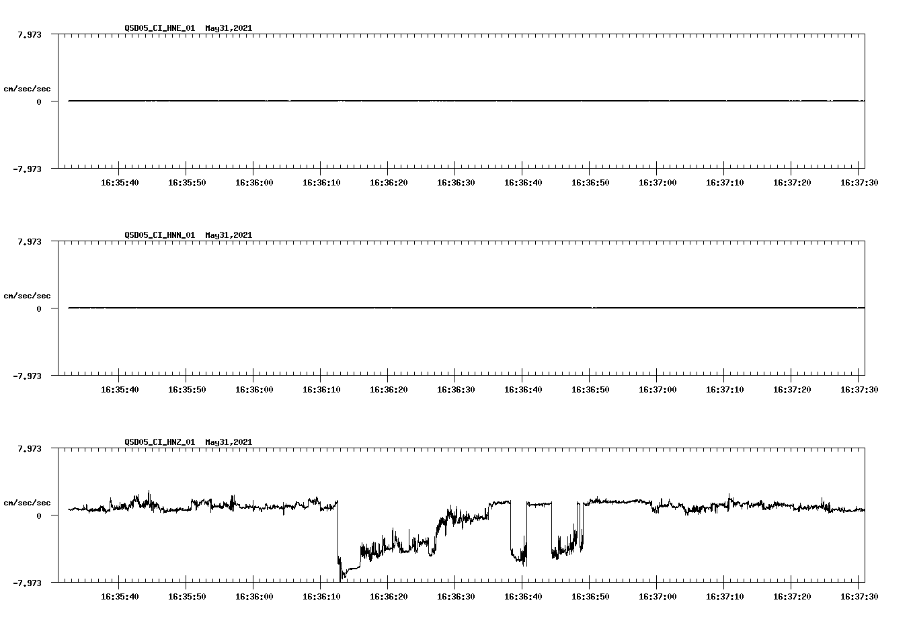Pick the 16:36:10 time label under HNZ plot
The height and width of the screenshot is (621, 913).
pos(321,597)
